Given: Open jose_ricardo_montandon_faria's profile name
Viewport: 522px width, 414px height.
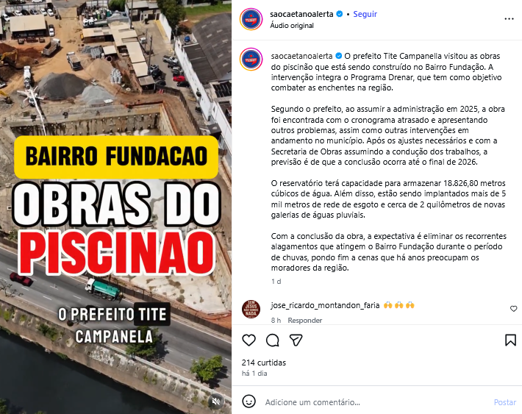Looking at the screenshot, I should pyautogui.click(x=325, y=305).
